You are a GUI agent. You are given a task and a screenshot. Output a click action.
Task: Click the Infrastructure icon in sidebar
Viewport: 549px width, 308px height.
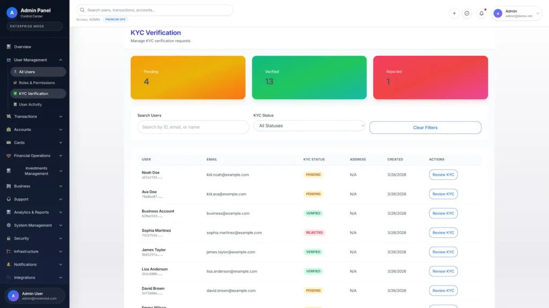9,251
